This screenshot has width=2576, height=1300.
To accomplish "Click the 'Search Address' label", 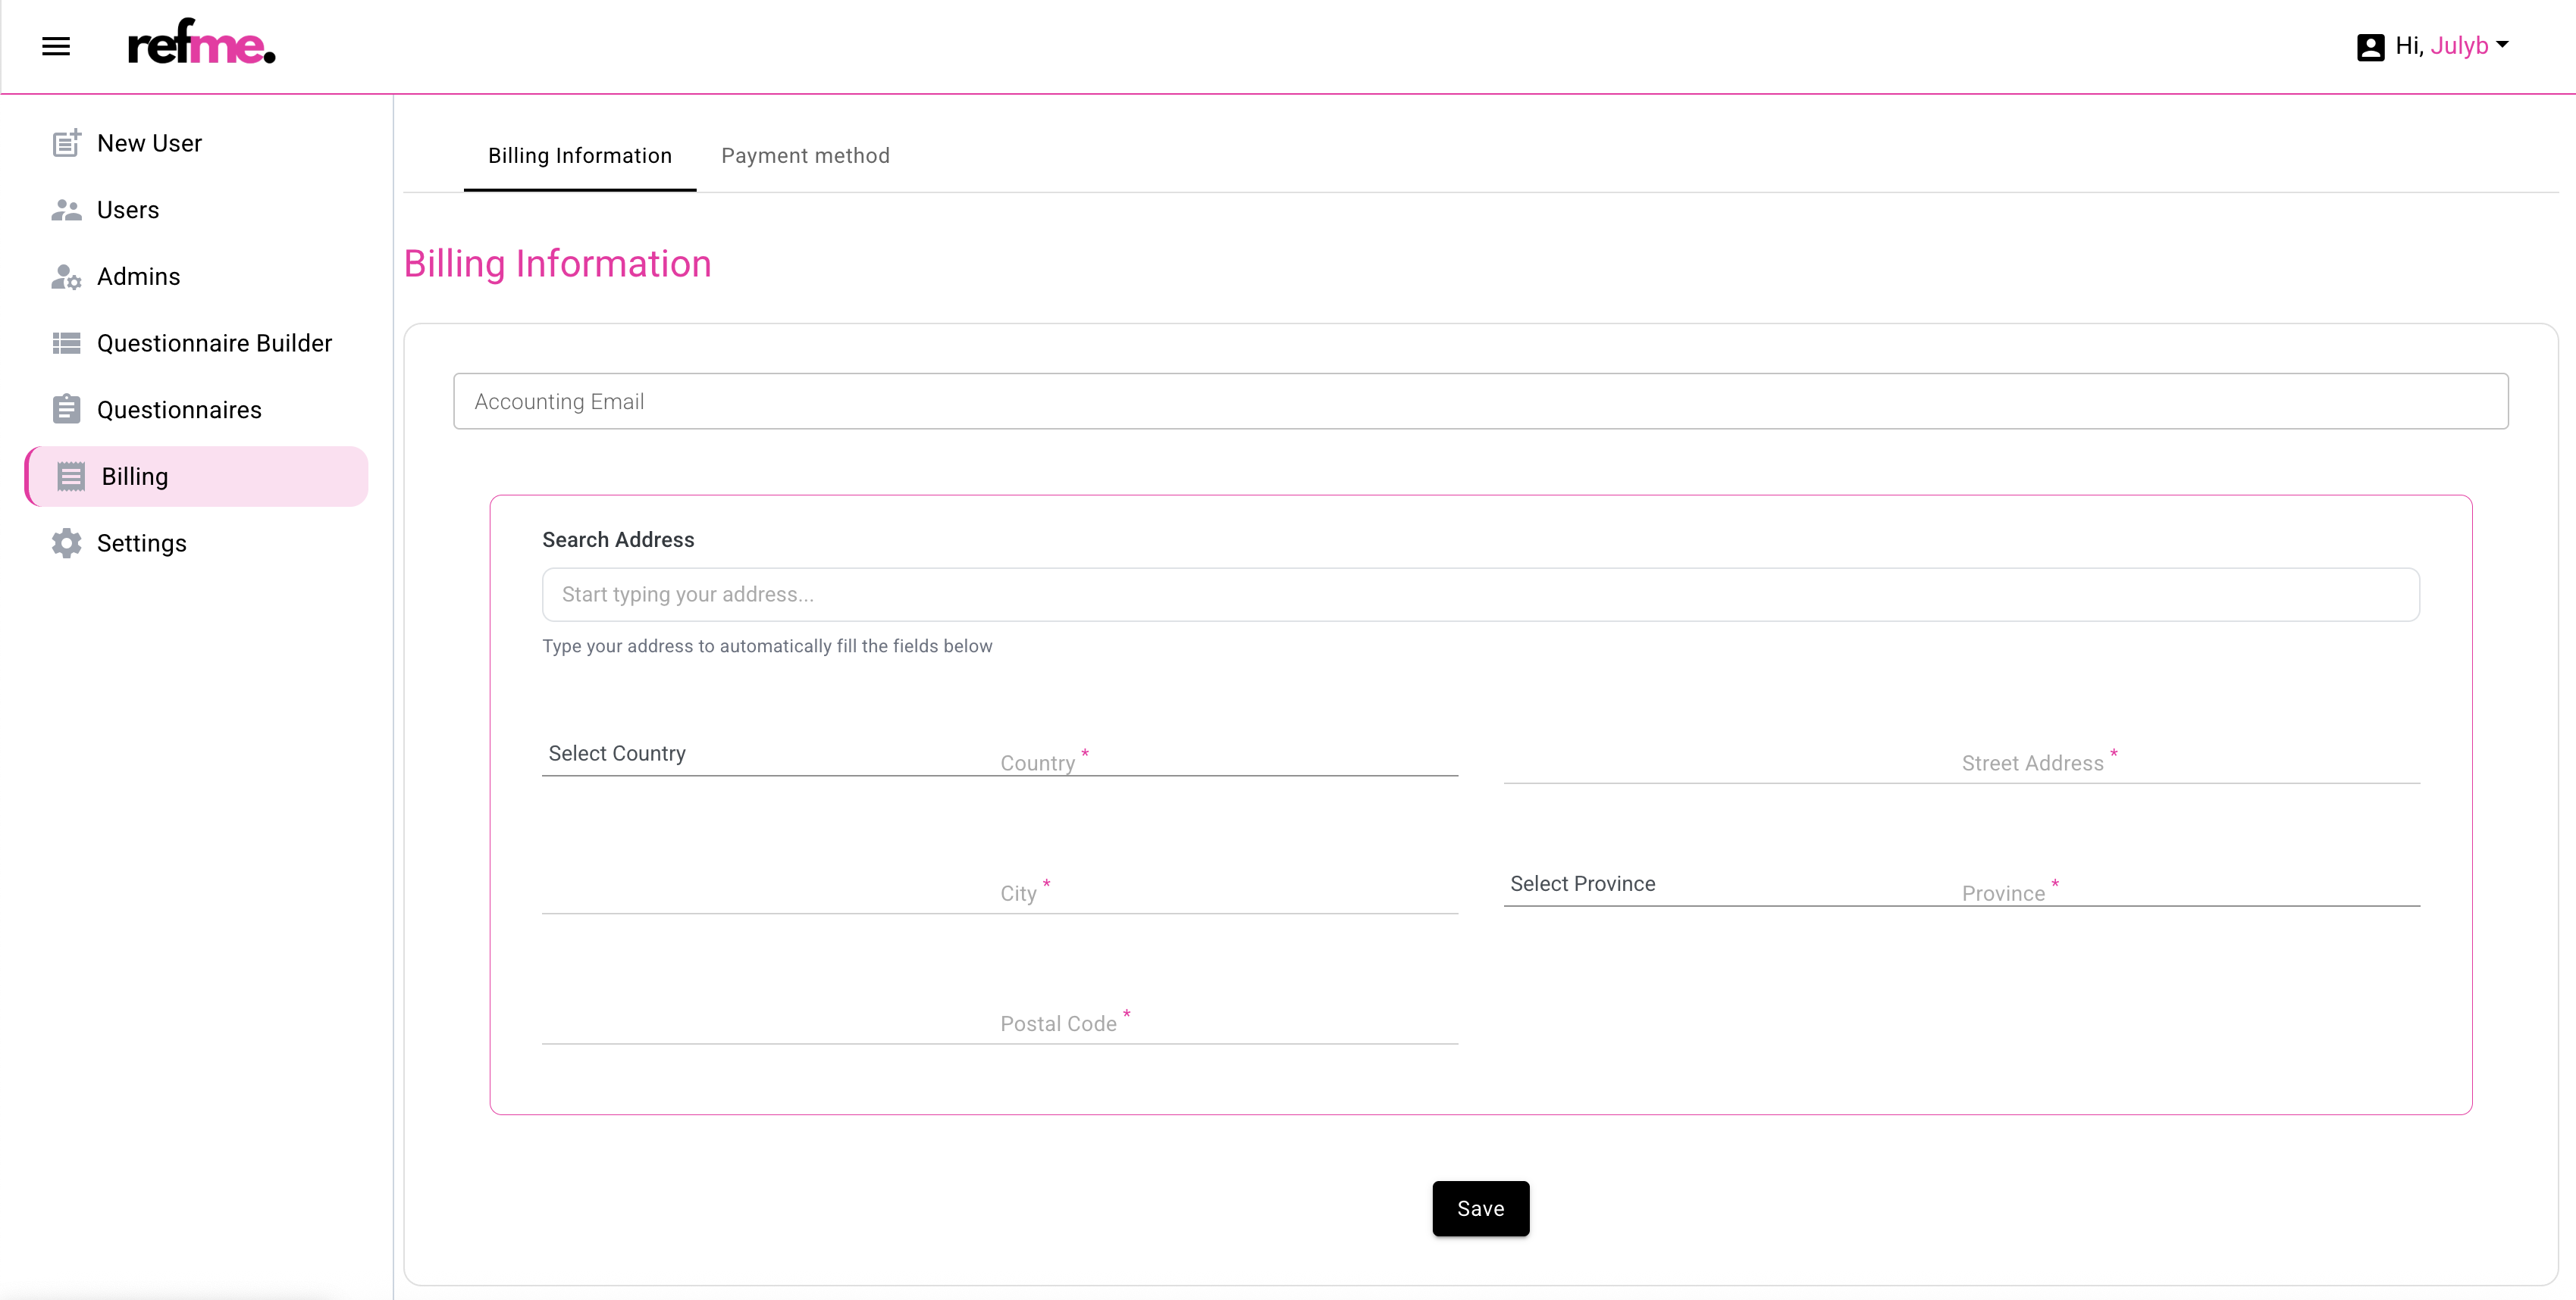I will (618, 539).
